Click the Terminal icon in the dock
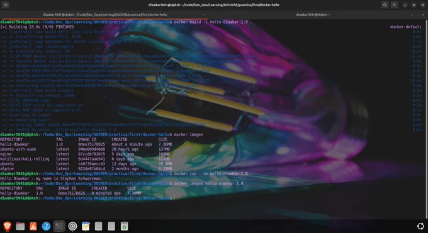 click(x=59, y=226)
